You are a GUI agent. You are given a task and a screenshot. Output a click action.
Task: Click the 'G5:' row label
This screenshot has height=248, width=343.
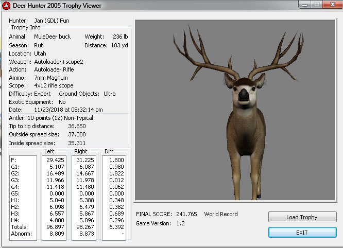(x=15, y=193)
